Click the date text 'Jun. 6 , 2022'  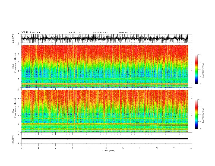[76, 33]
